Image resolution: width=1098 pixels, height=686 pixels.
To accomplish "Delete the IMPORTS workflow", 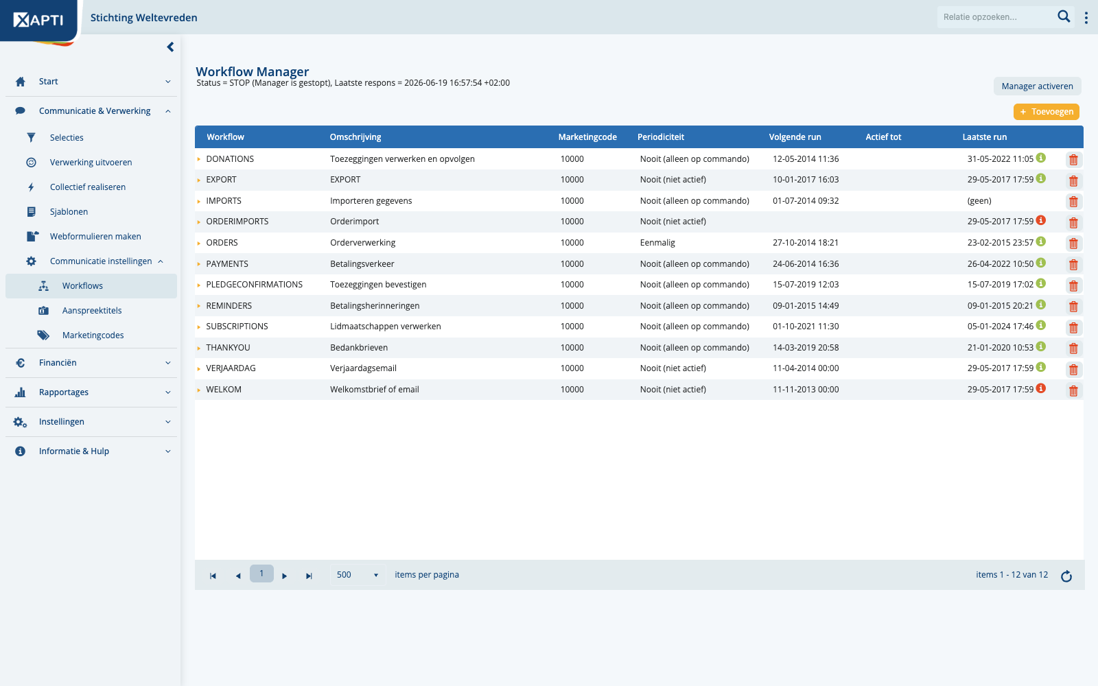I will (x=1073, y=202).
